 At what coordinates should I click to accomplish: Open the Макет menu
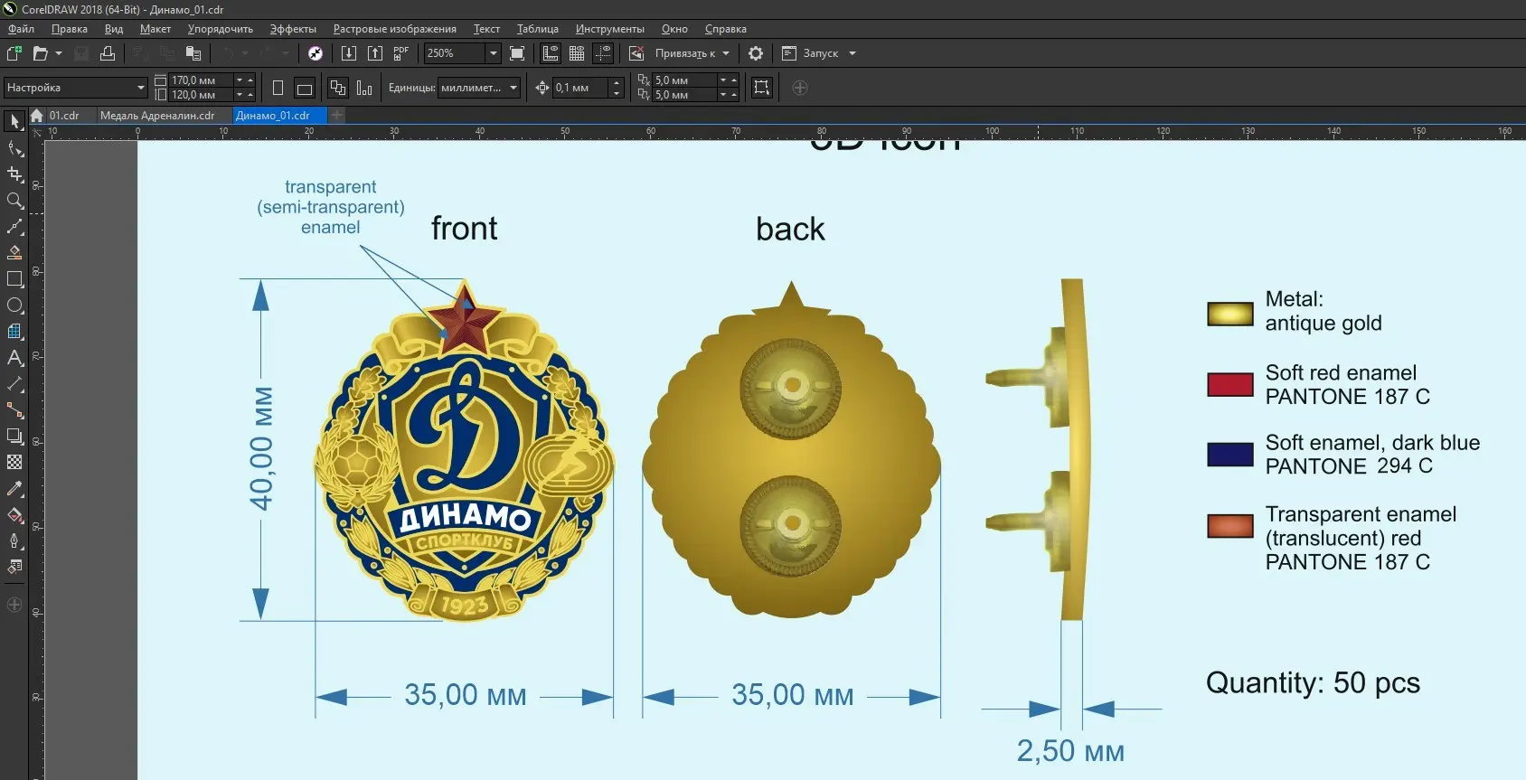155,29
